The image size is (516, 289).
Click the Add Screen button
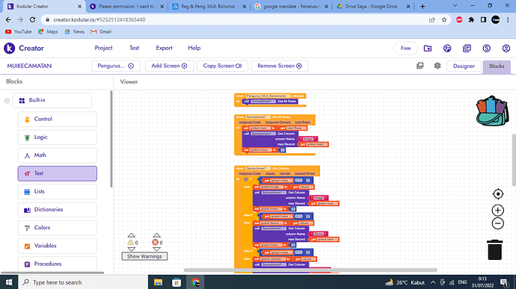click(x=169, y=66)
